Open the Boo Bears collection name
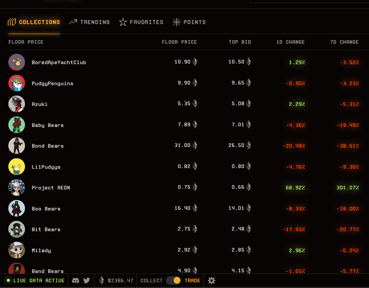 click(46, 208)
